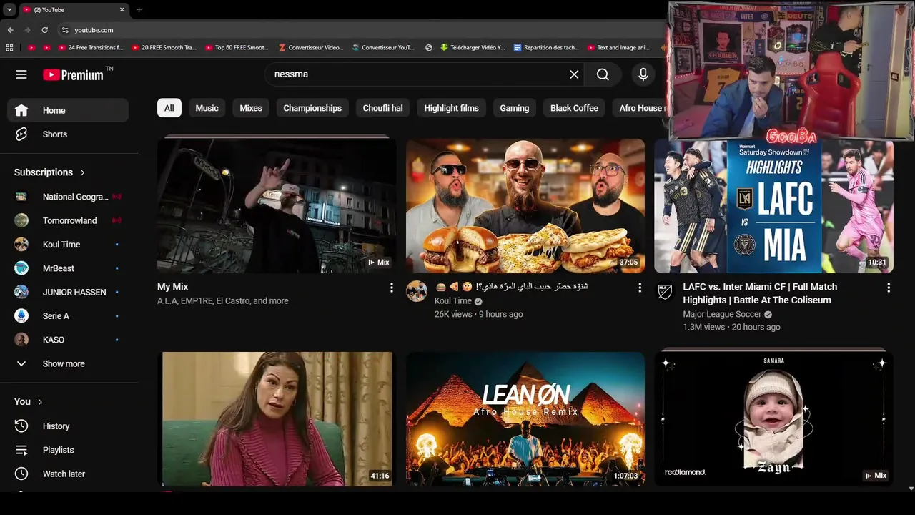Select the All filter chip

(169, 108)
